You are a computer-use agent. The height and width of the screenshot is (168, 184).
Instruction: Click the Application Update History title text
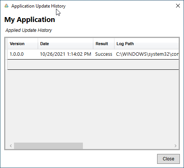[38, 6]
